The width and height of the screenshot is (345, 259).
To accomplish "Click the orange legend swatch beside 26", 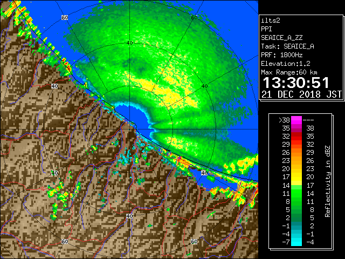I will [296, 152].
